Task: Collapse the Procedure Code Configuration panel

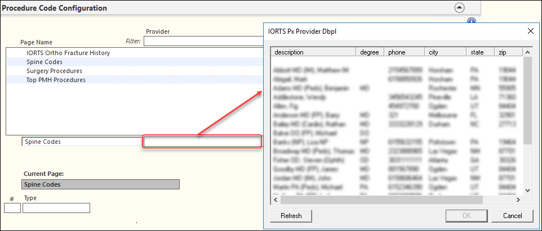Action: coord(459,8)
